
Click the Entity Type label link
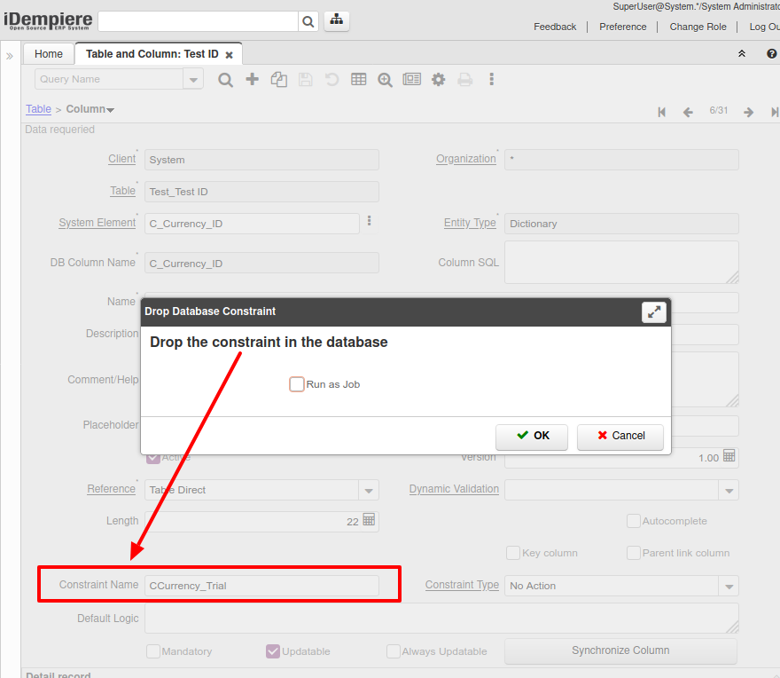(470, 223)
